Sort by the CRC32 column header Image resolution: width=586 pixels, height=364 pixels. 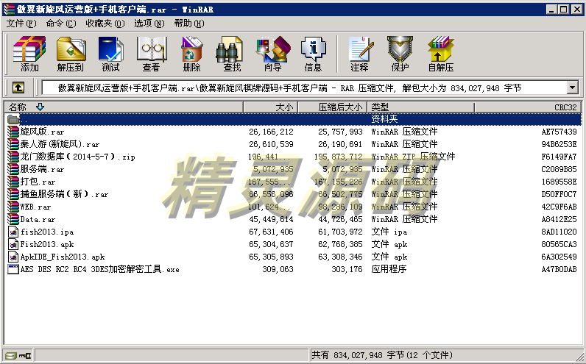528,107
